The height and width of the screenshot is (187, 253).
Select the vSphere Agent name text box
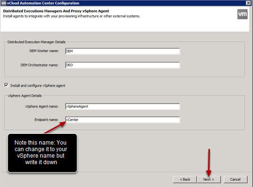tap(122, 106)
